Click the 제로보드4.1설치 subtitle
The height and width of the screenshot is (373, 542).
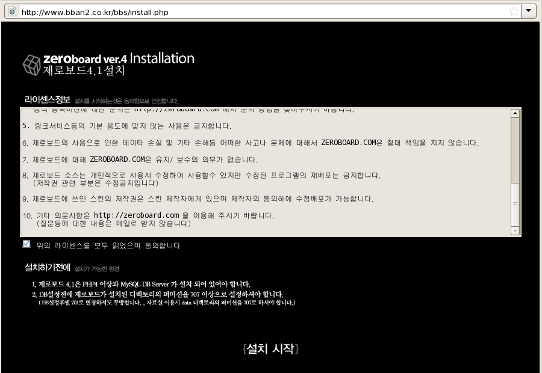[x=84, y=70]
